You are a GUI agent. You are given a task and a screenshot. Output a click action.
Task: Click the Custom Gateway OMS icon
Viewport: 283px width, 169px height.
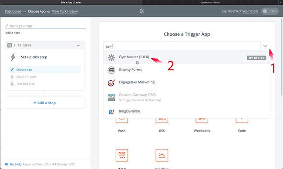click(x=111, y=97)
